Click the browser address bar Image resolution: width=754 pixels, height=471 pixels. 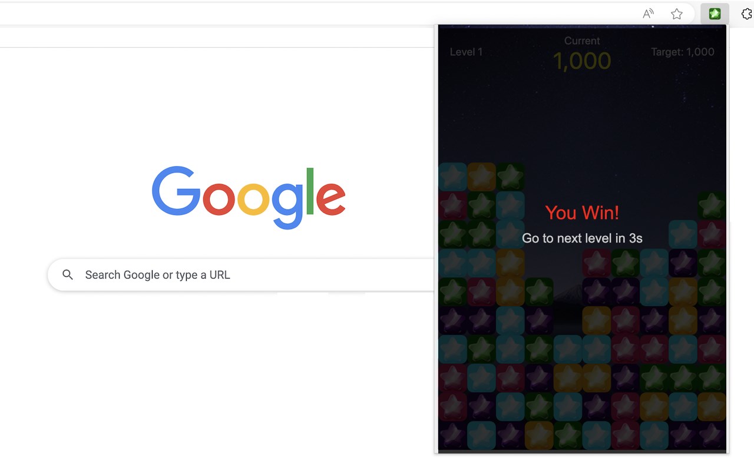tap(318, 14)
